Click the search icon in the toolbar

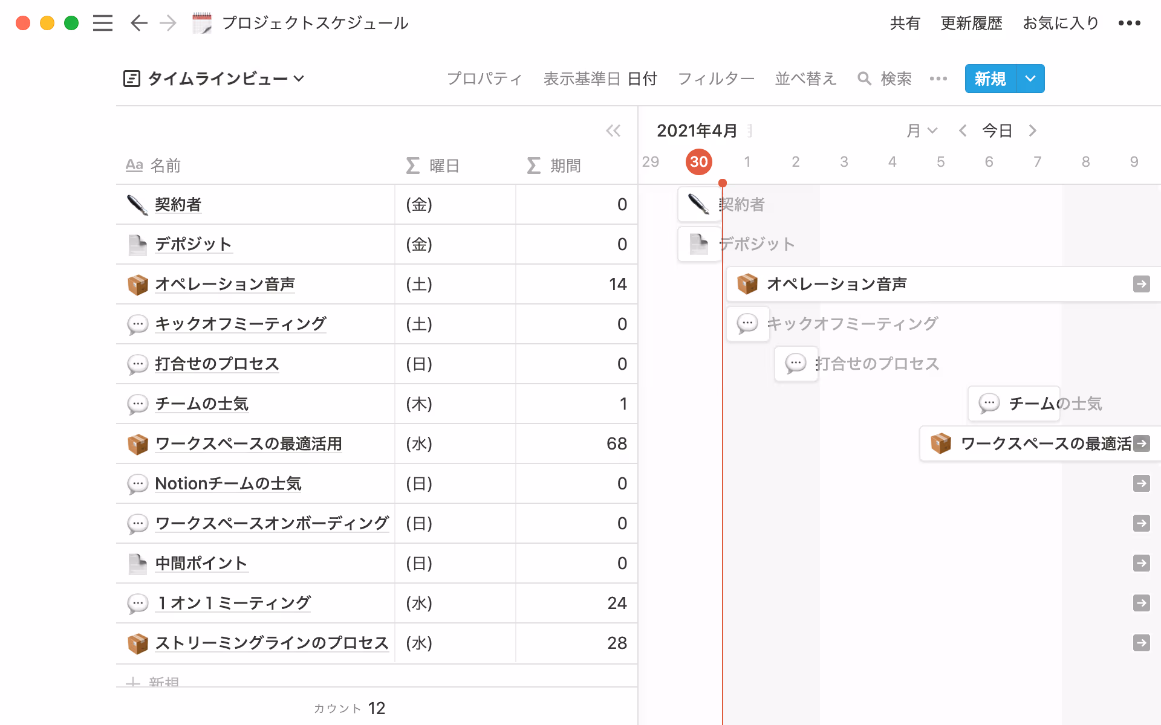(x=864, y=79)
